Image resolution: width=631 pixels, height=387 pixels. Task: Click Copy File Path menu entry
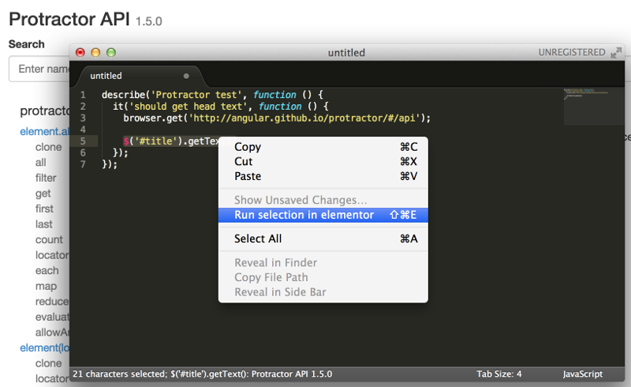click(323, 277)
